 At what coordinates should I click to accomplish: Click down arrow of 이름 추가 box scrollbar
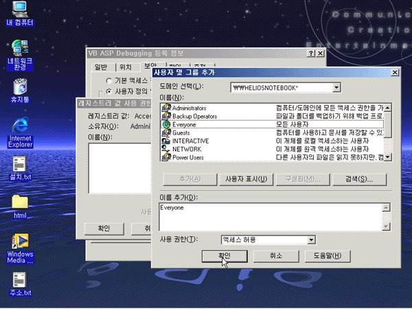tap(386, 226)
